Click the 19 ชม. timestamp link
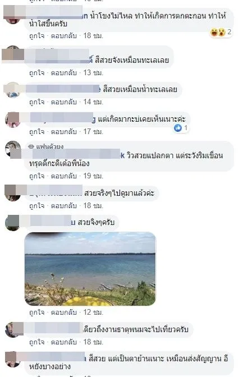The height and width of the screenshot is (377, 248). pos(93,176)
